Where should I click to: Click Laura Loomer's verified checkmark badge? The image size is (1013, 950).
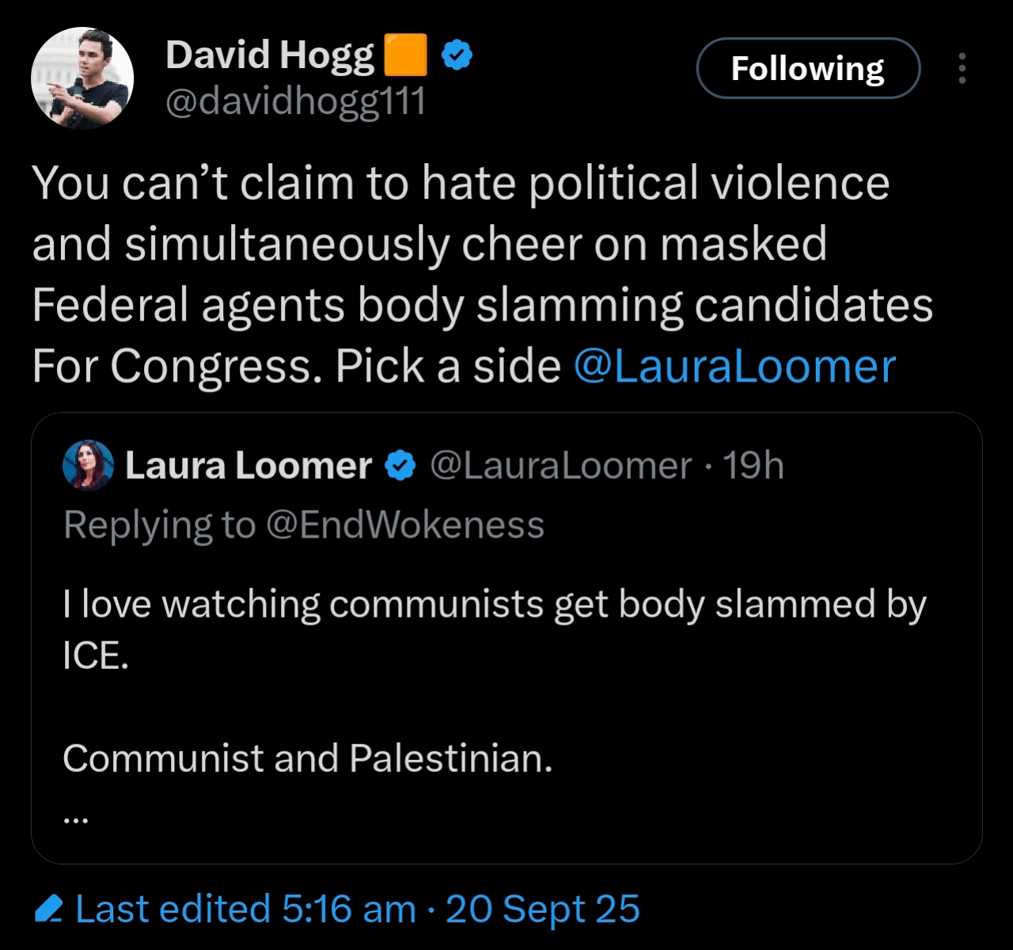400,465
